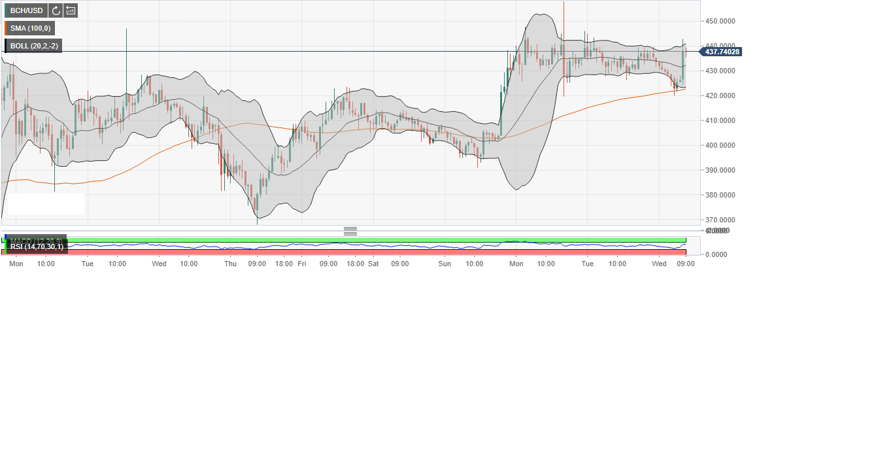Click the chart reload icon
This screenshot has width=893, height=465.
(x=56, y=10)
